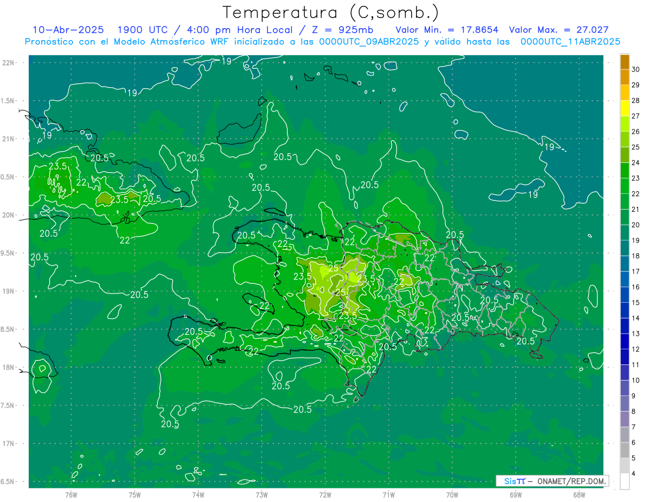Click 'Valor Min. = 17.8654' text
This screenshot has width=650, height=502.
(447, 30)
